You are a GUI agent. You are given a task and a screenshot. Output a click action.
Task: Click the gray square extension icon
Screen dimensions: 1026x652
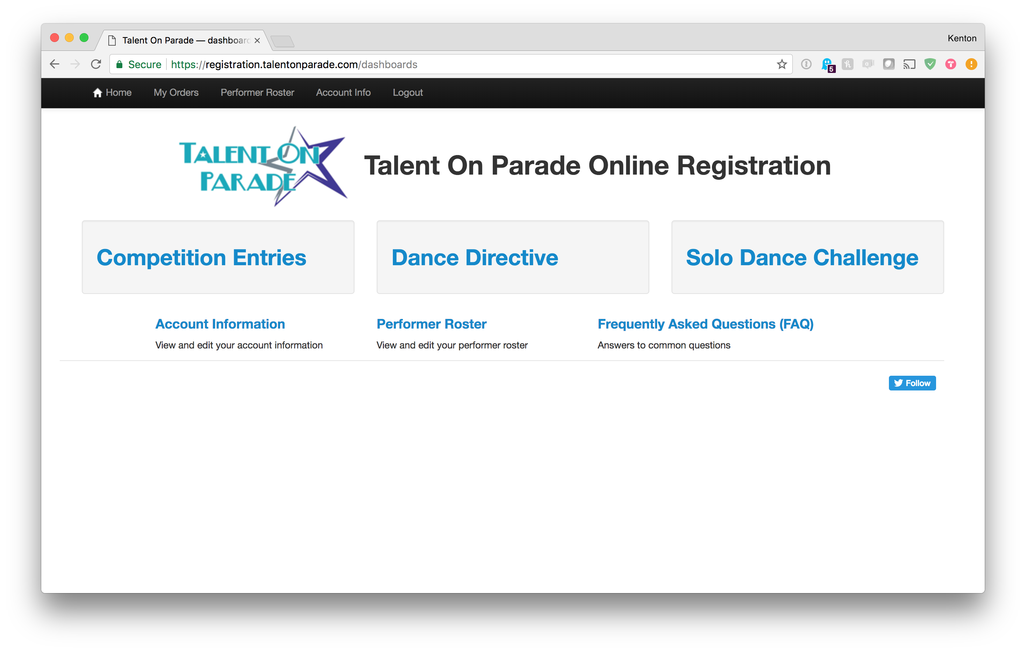(x=889, y=64)
